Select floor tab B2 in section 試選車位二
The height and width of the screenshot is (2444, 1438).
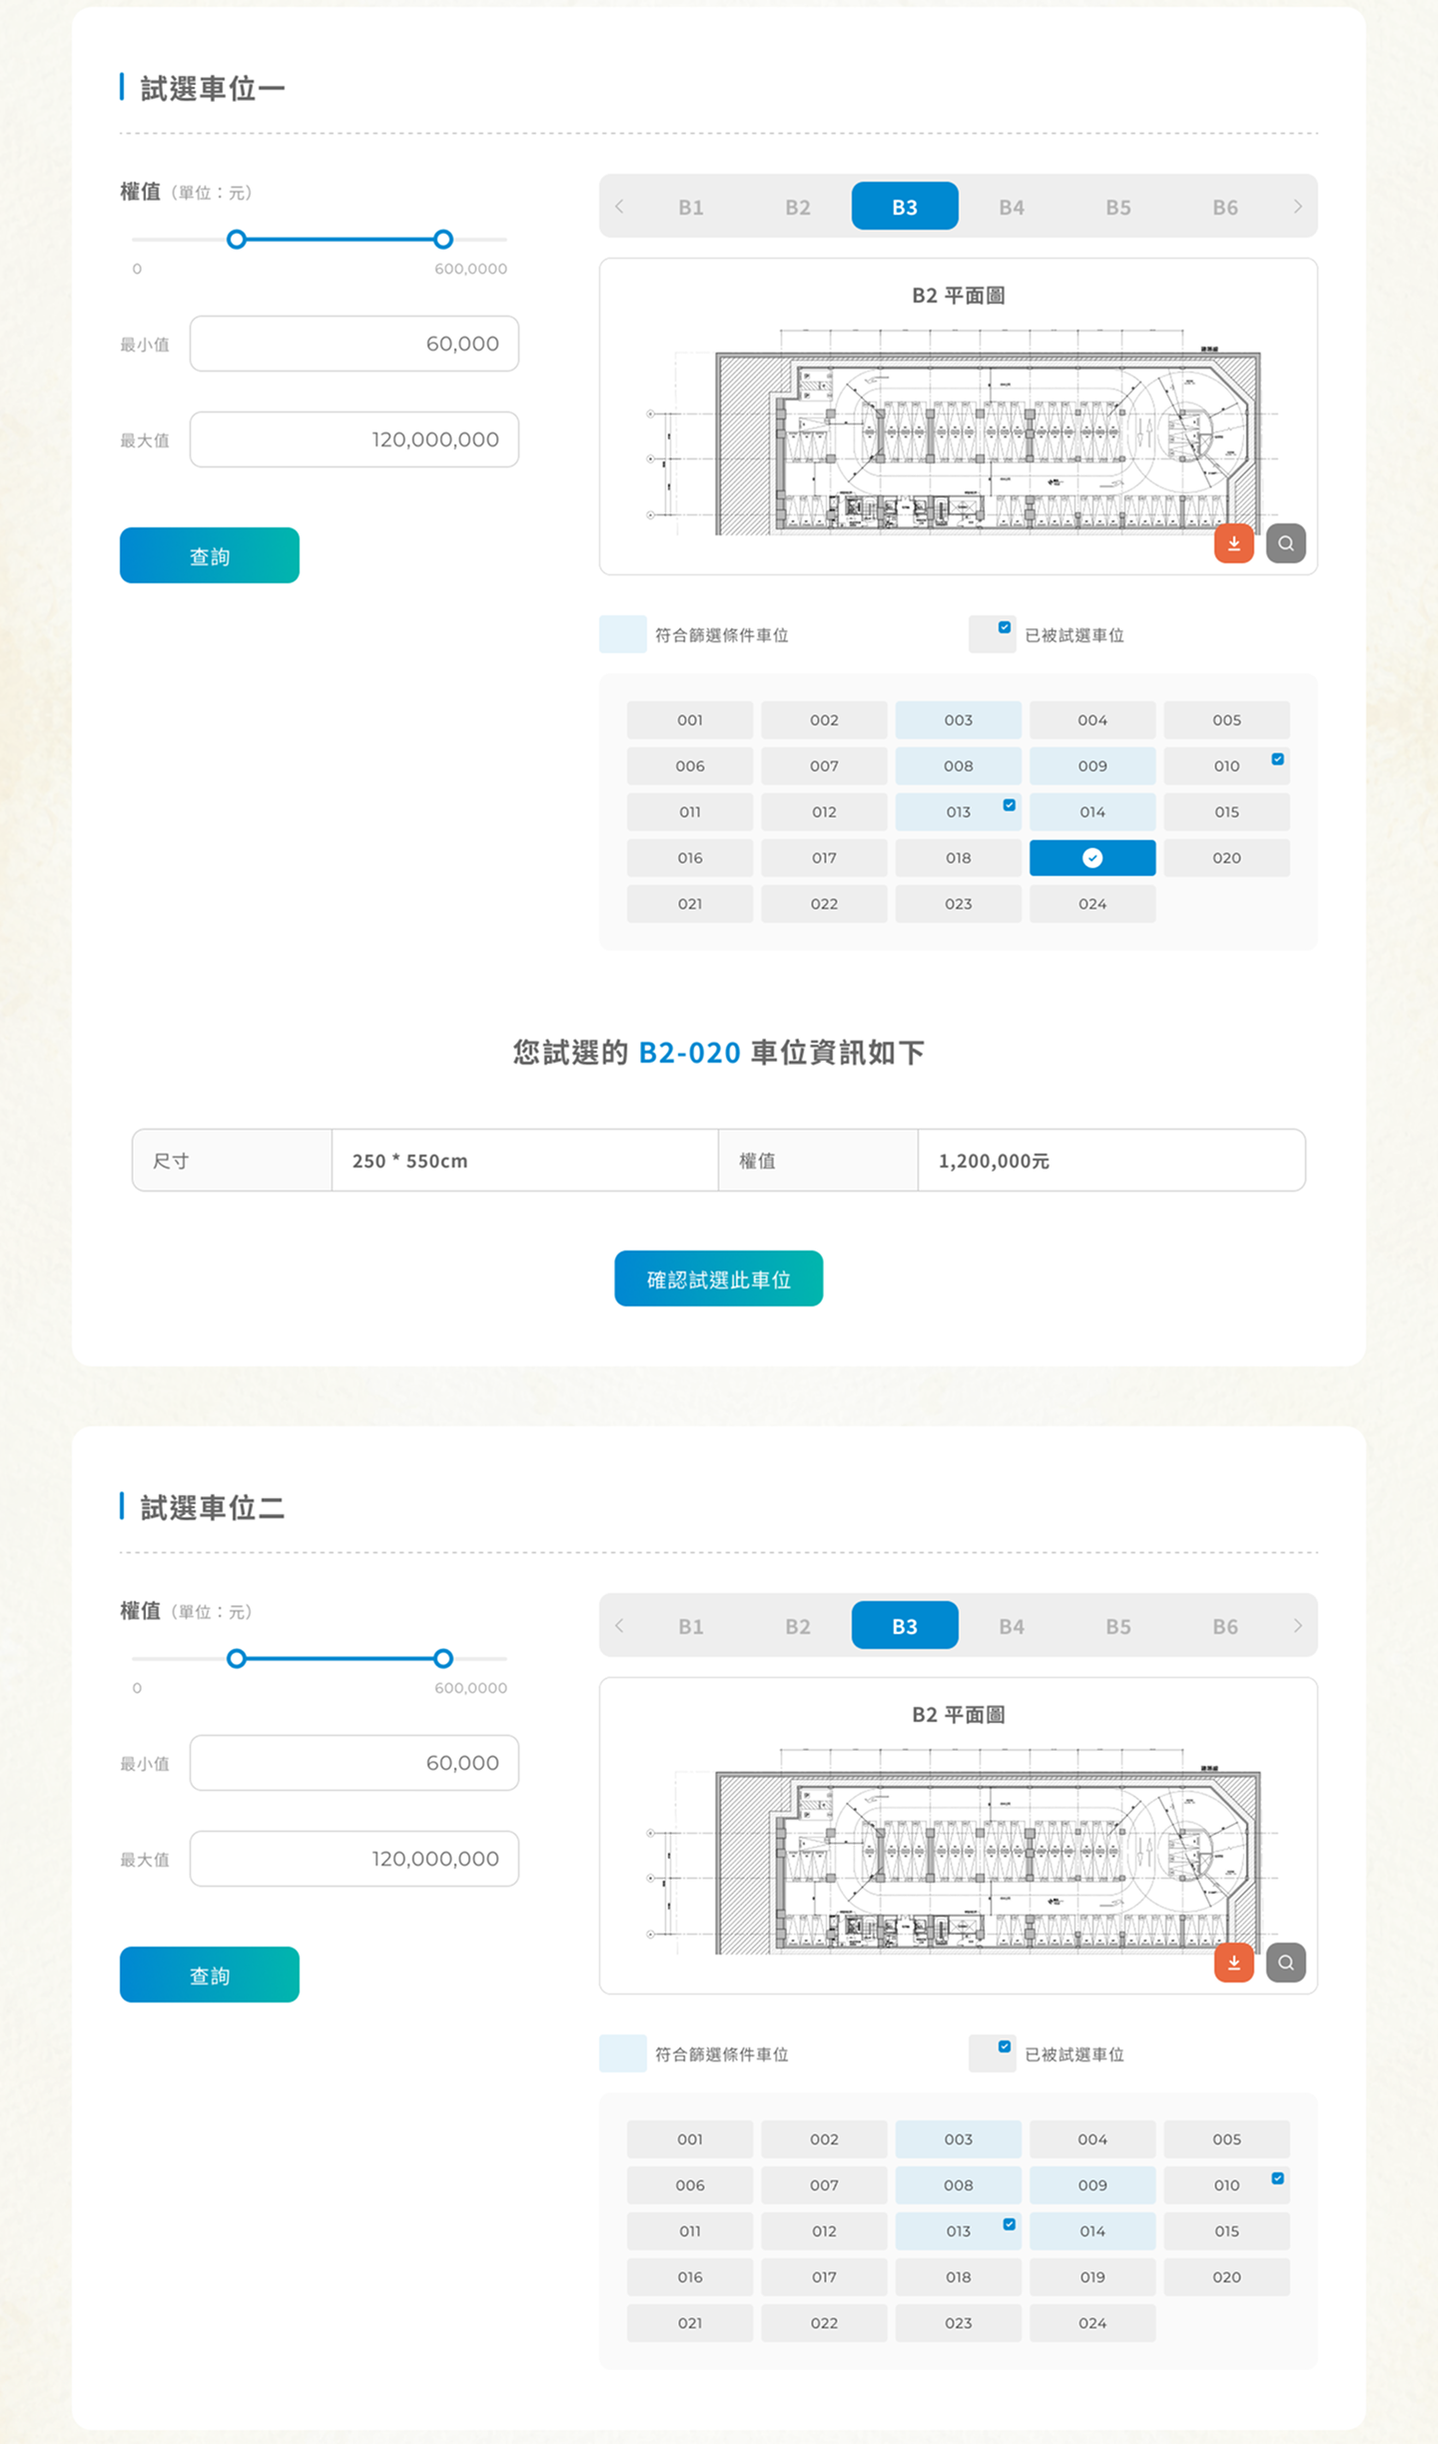tap(798, 1626)
